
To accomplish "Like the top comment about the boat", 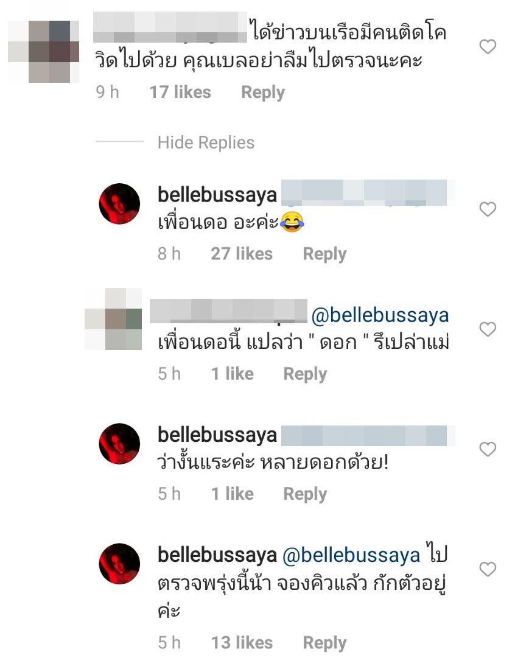I will click(x=488, y=46).
